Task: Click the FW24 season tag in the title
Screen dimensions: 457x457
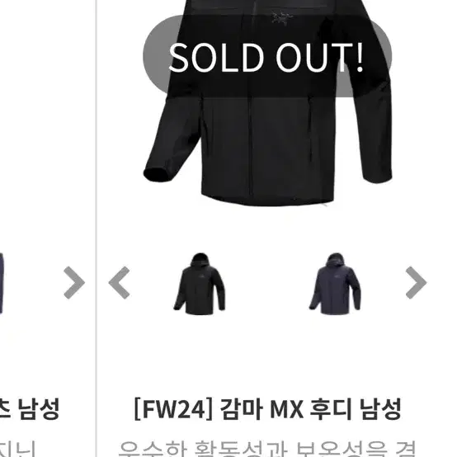Action: coord(174,409)
